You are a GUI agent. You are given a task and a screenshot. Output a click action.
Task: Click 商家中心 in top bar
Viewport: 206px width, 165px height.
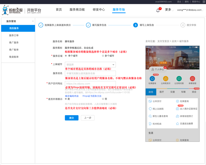click(x=196, y=2)
